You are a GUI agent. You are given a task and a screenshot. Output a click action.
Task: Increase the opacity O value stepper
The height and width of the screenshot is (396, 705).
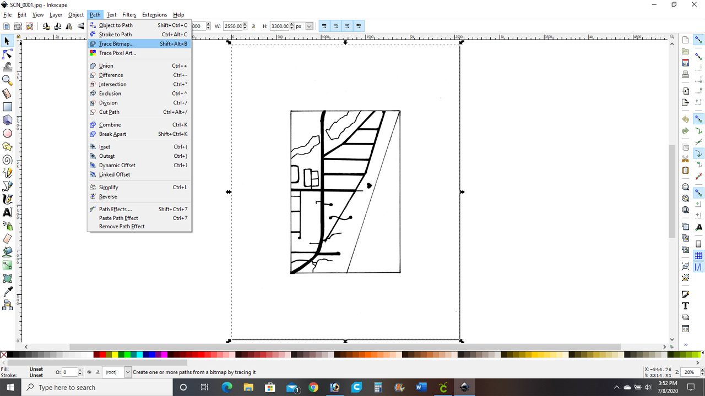click(x=80, y=370)
